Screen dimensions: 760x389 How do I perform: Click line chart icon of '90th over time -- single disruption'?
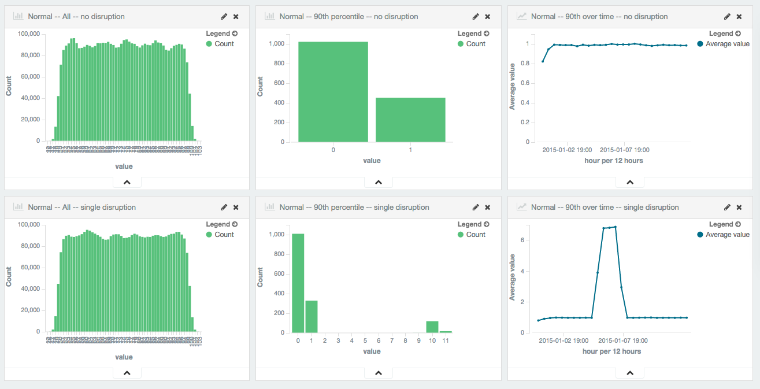pyautogui.click(x=521, y=208)
